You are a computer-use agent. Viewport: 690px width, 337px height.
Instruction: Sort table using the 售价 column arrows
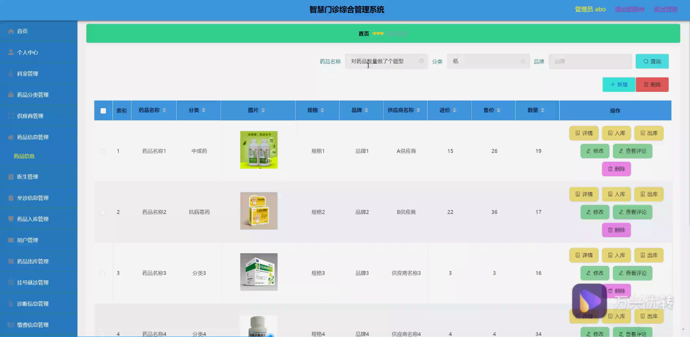click(x=498, y=110)
